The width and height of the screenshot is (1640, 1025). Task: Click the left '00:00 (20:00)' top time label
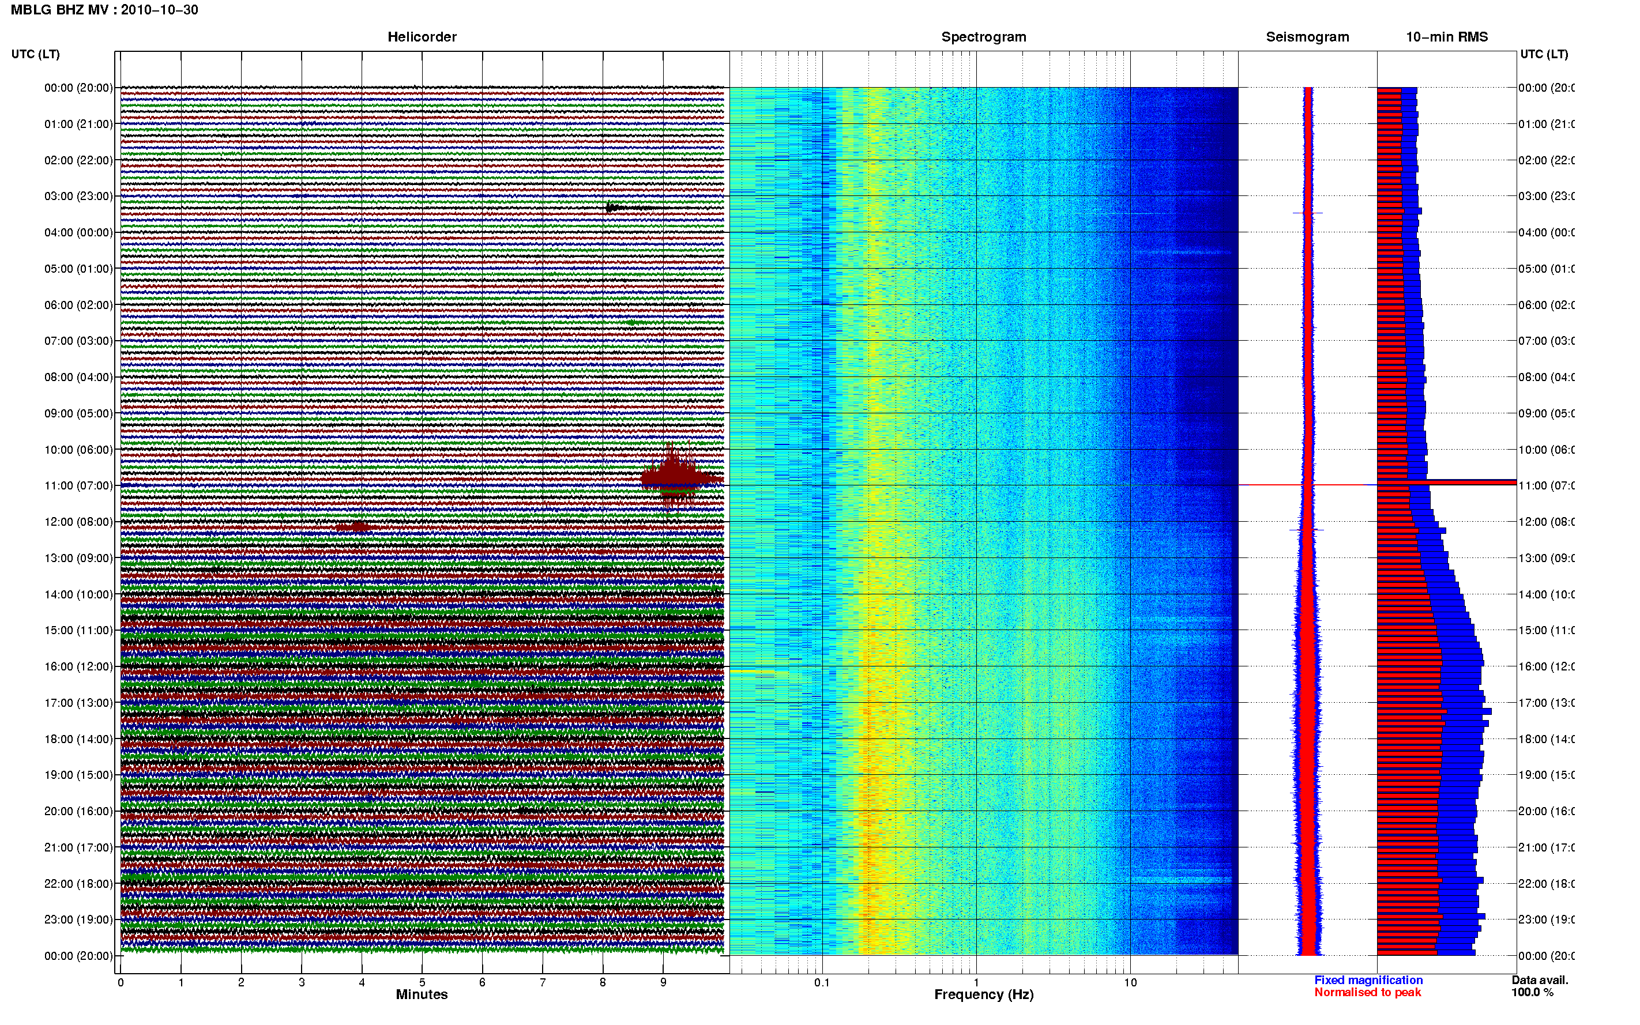[78, 88]
